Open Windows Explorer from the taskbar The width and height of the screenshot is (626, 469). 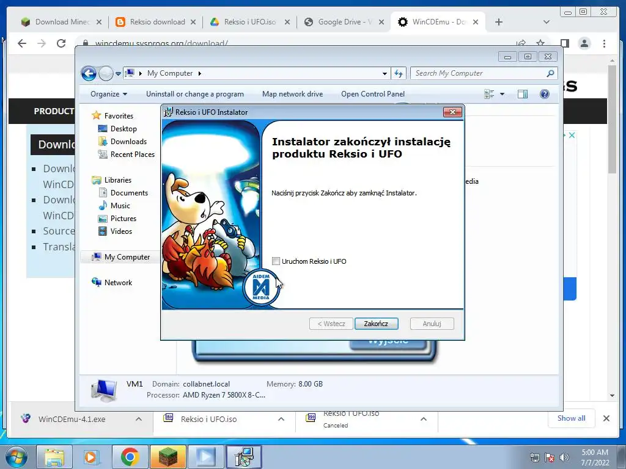pyautogui.click(x=54, y=457)
